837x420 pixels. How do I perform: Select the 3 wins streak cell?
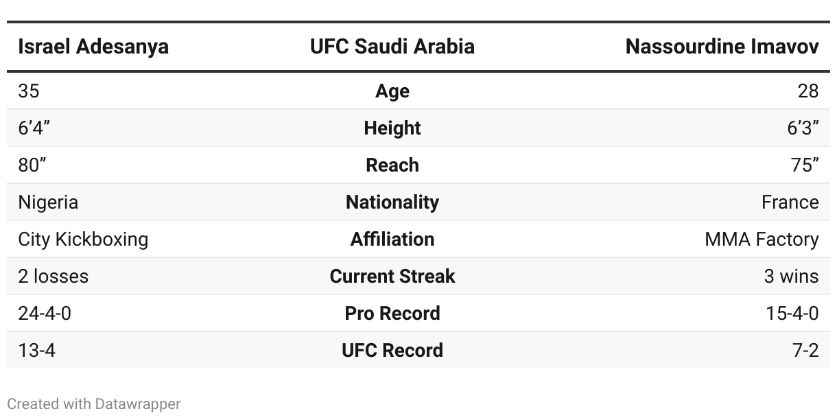click(791, 277)
